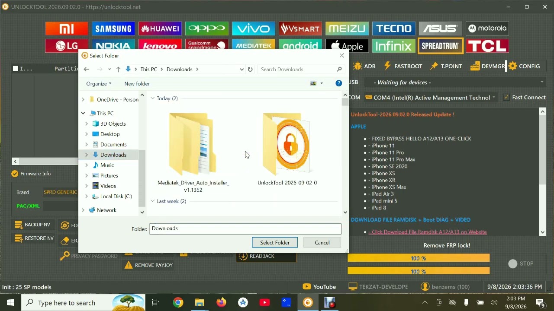Open the Organize menu
This screenshot has width=554, height=311.
(99, 84)
